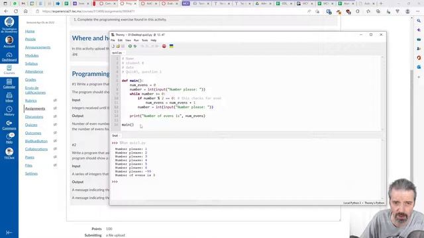Click browser Favorites star icon

[368, 11]
